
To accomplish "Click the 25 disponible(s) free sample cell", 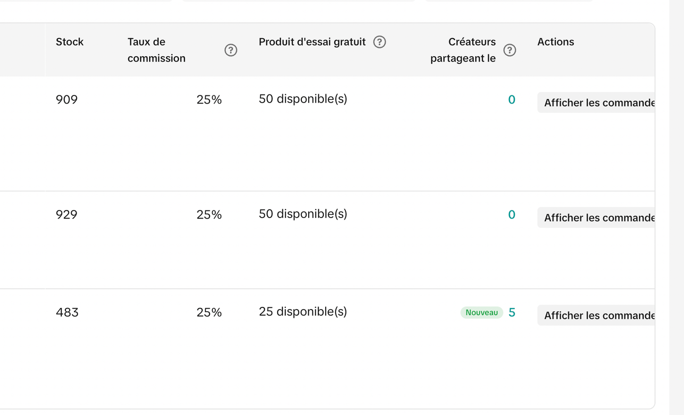I will (x=303, y=311).
